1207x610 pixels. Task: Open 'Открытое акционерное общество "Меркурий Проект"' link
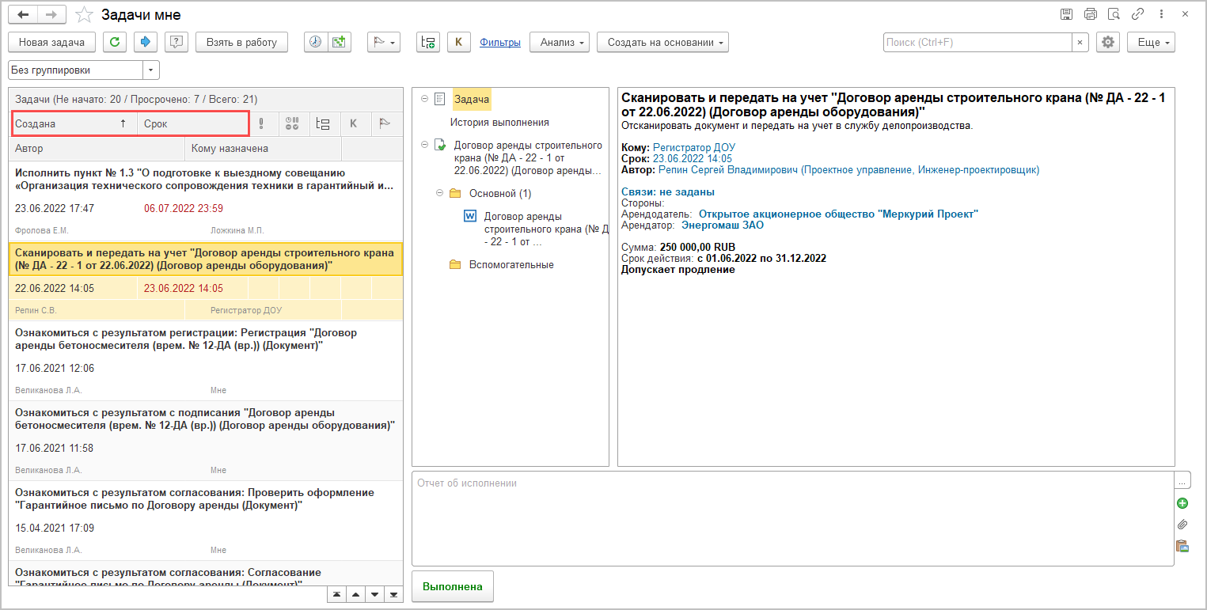pyautogui.click(x=839, y=214)
